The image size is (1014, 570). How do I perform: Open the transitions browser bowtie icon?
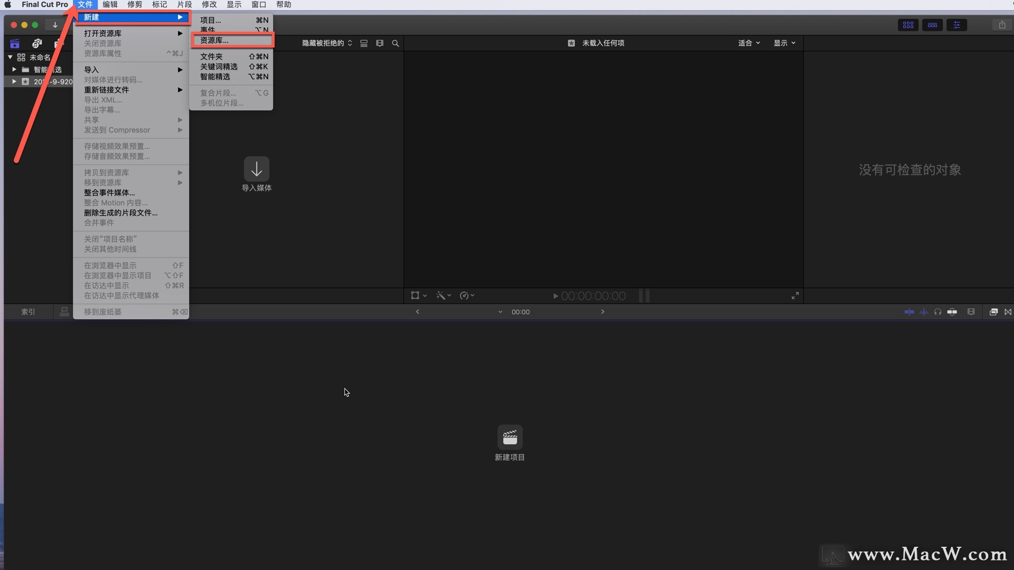1008,312
